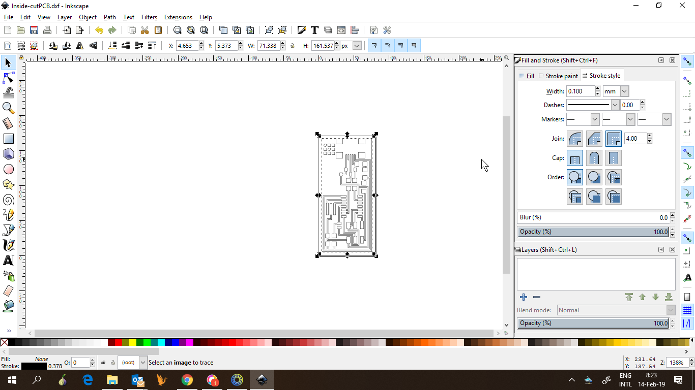Open the Filters menu
The image size is (695, 390).
(149, 17)
